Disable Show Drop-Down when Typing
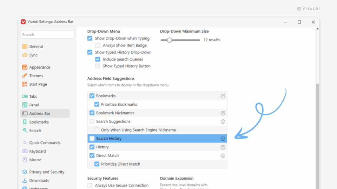The image size is (337, 189). [90, 38]
